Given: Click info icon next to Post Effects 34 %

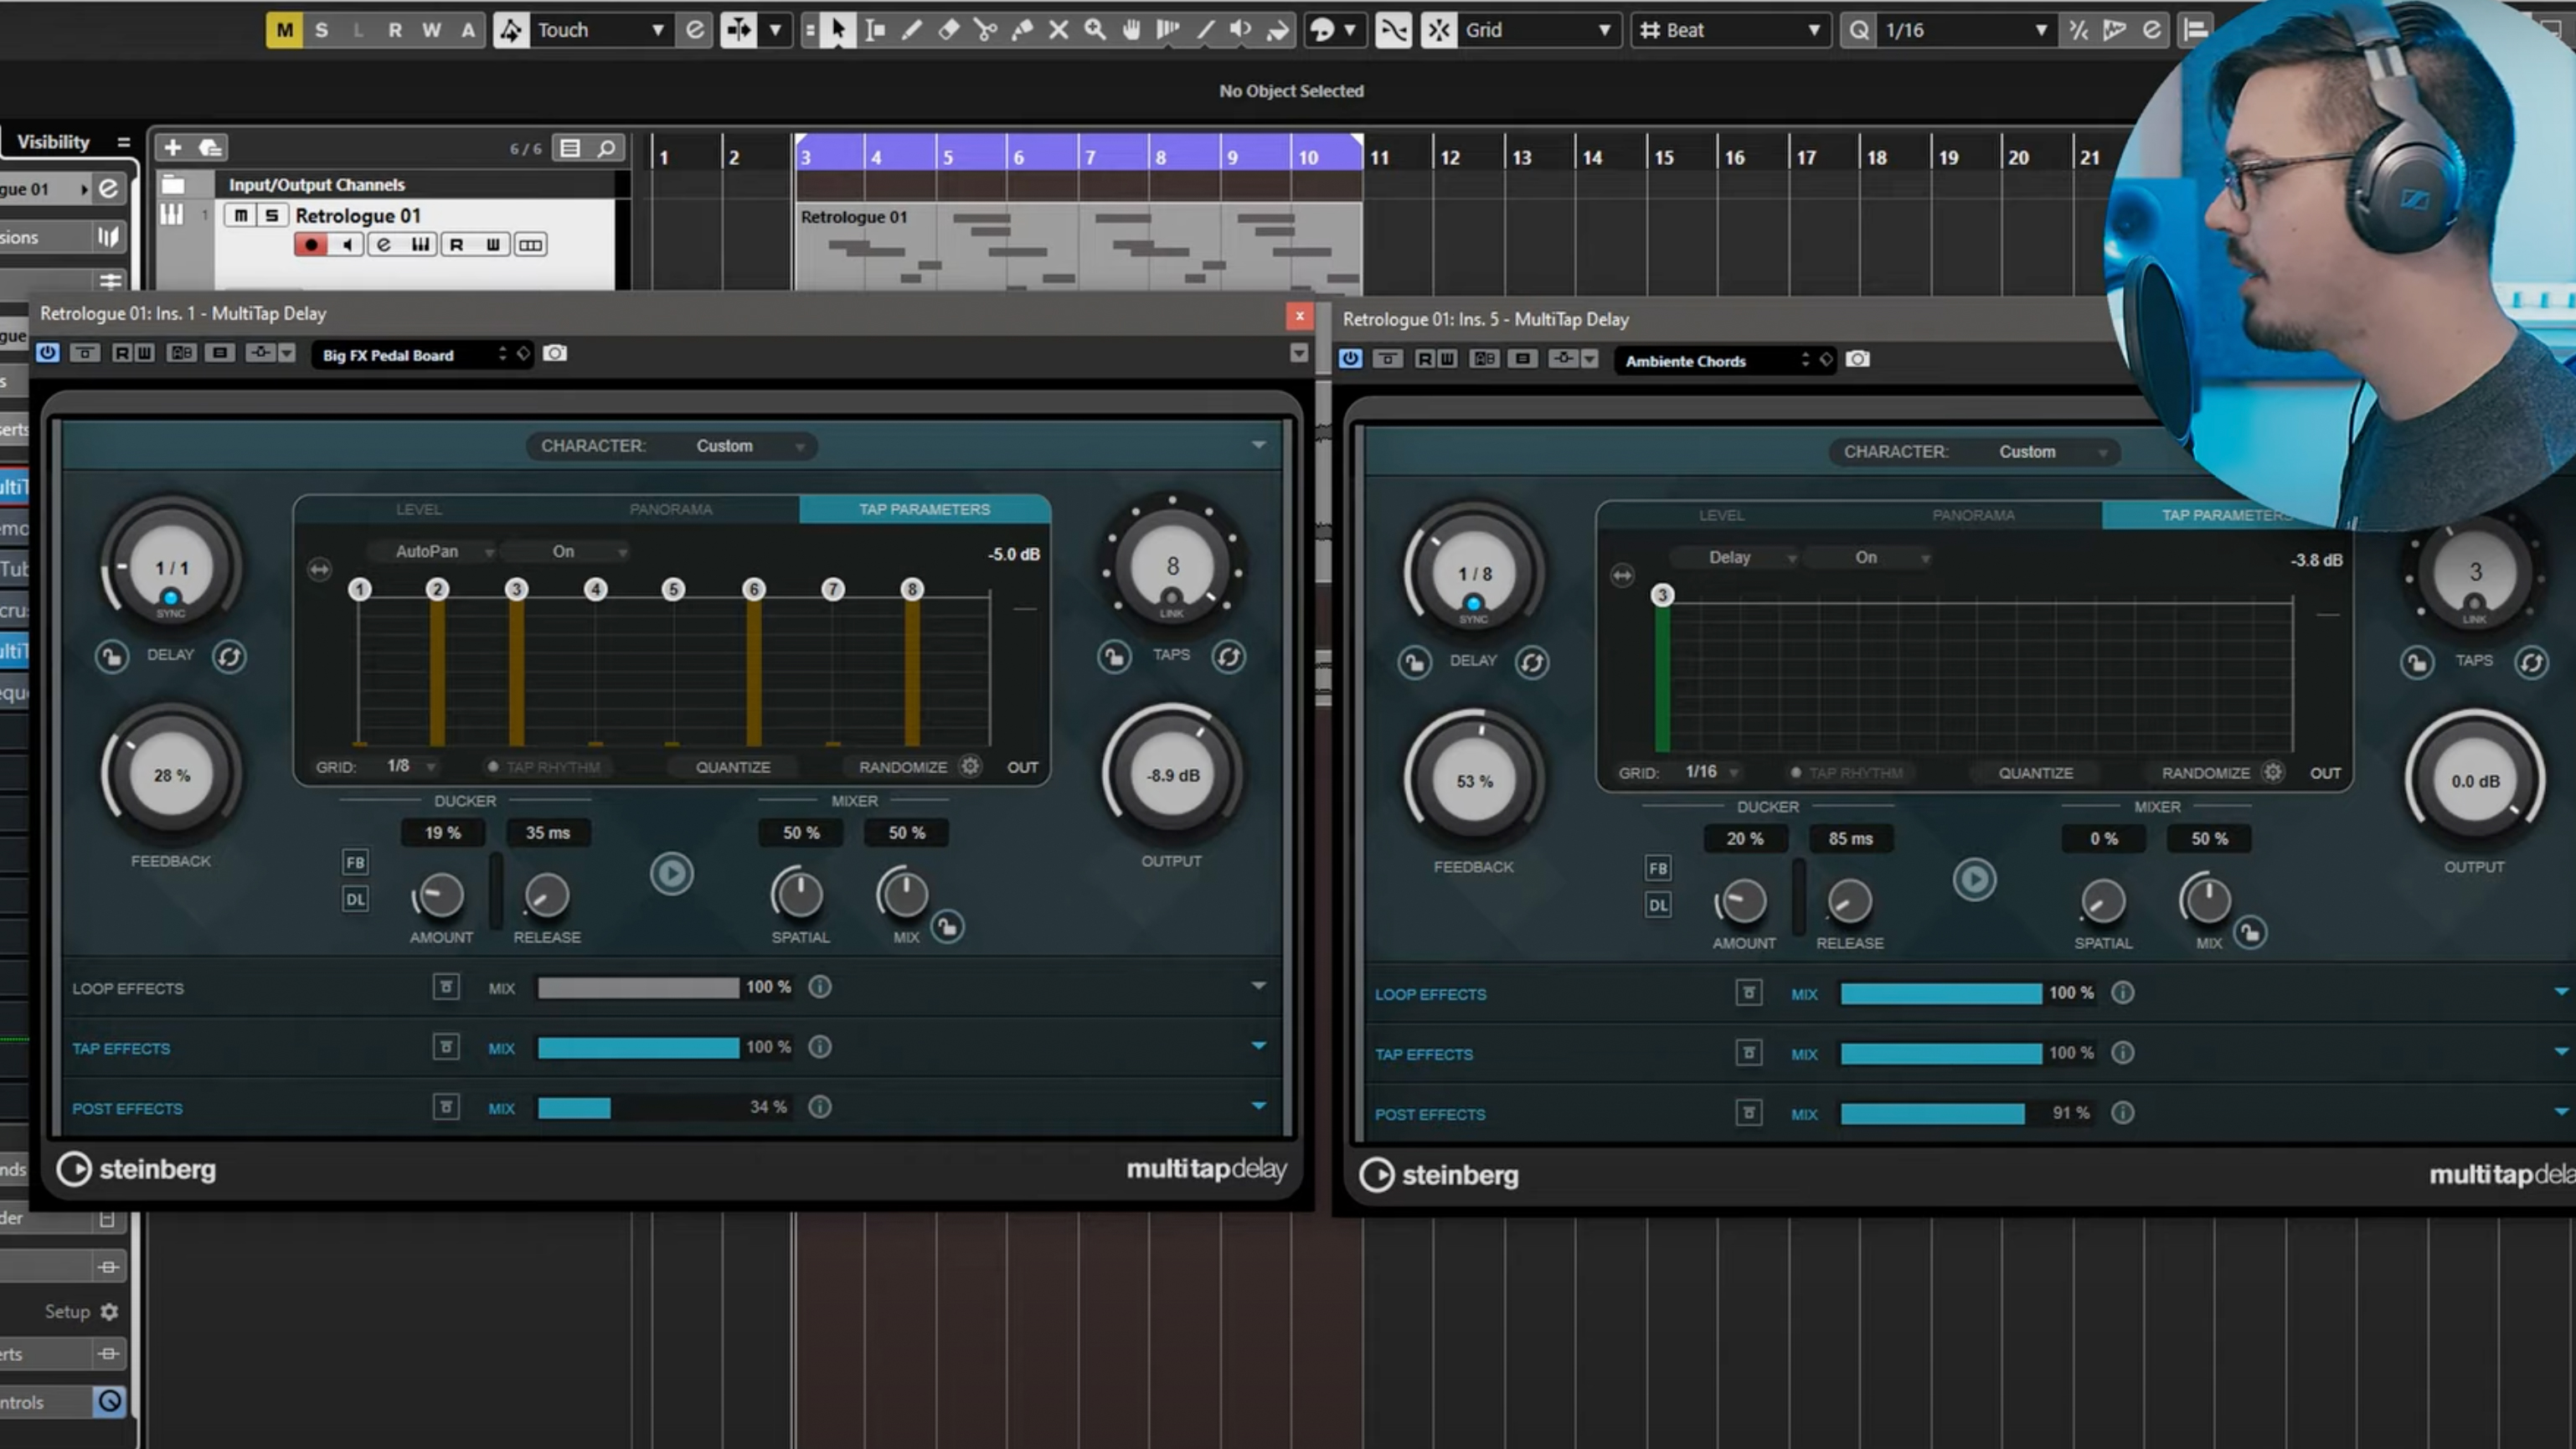Looking at the screenshot, I should click(x=820, y=1107).
